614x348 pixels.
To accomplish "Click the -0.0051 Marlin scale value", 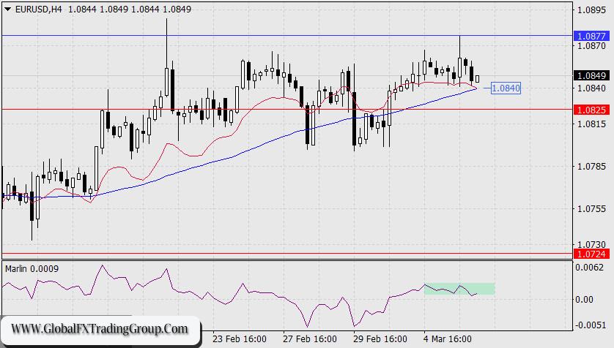I will point(589,325).
